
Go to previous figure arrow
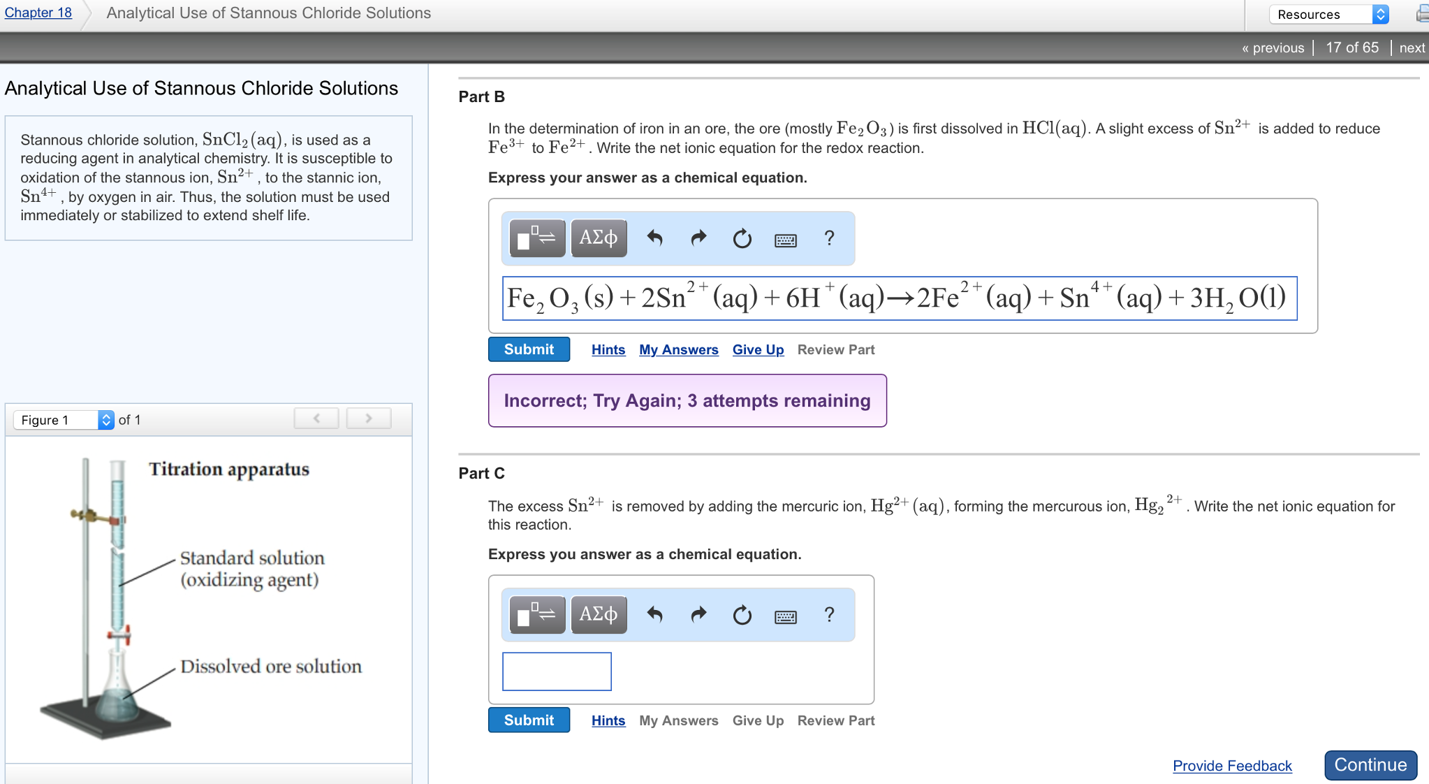click(x=316, y=419)
